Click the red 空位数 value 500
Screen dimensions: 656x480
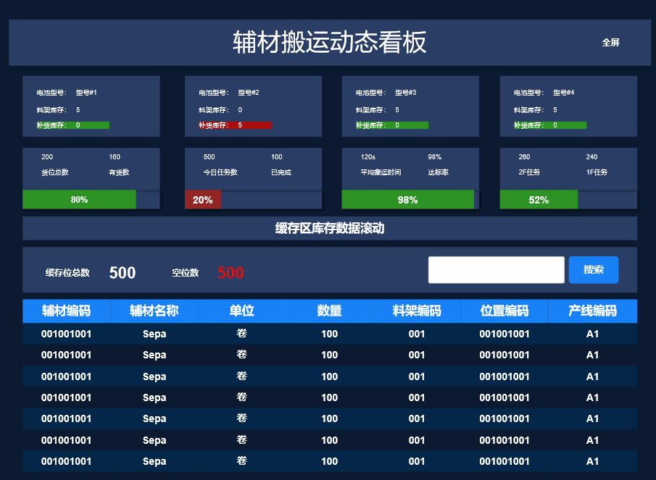click(231, 273)
